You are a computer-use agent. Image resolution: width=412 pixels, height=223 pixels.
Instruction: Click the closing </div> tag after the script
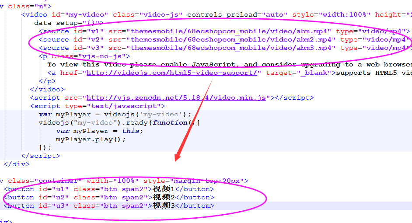17,164
